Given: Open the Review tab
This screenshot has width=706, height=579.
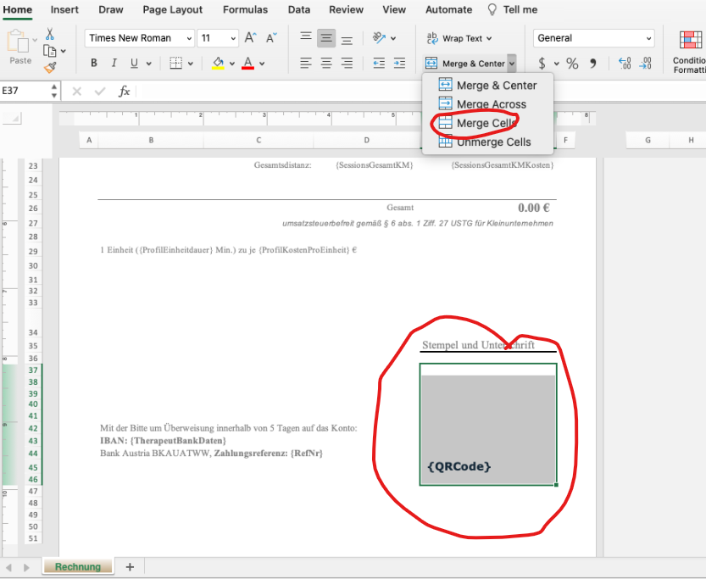Looking at the screenshot, I should pos(346,9).
